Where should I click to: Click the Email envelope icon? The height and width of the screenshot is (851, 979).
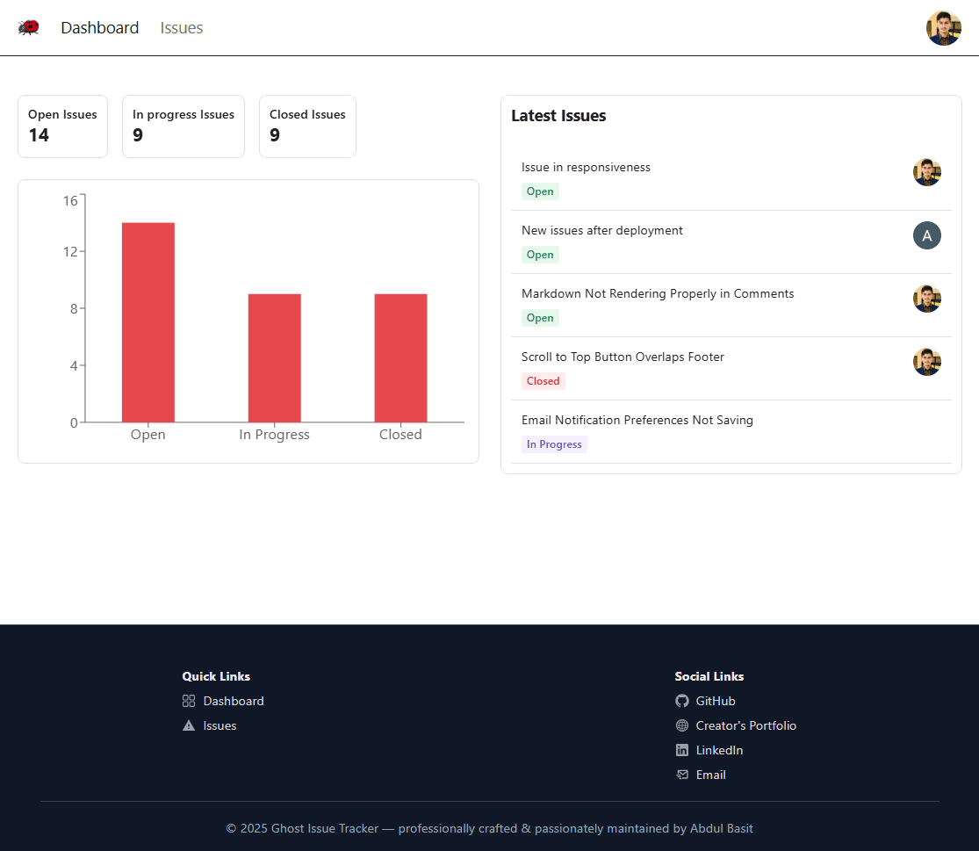coord(682,775)
